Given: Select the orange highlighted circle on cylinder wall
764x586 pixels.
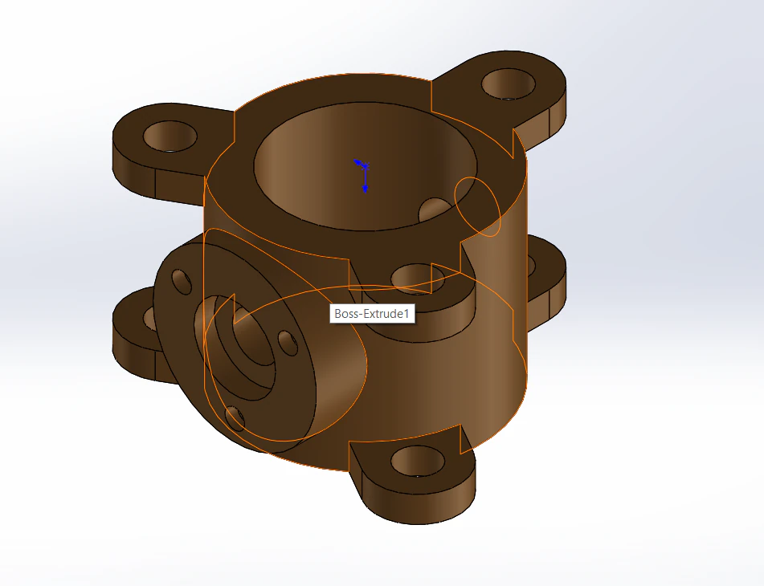Looking at the screenshot, I should (x=477, y=207).
